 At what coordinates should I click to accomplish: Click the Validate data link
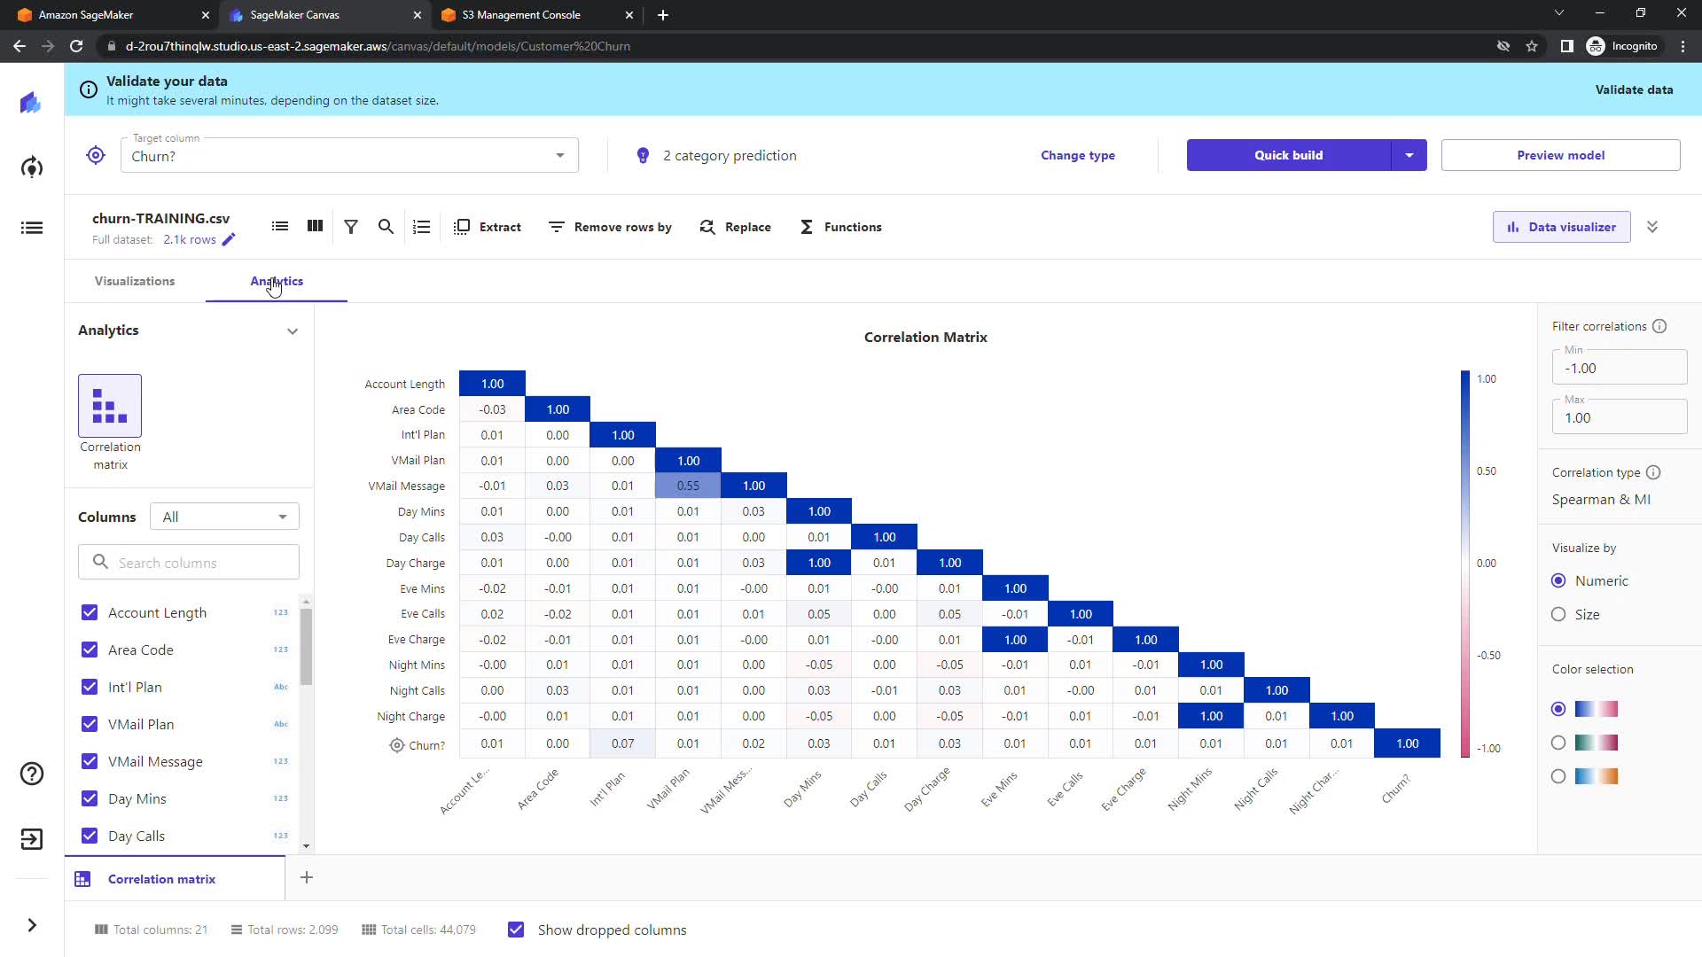point(1634,89)
